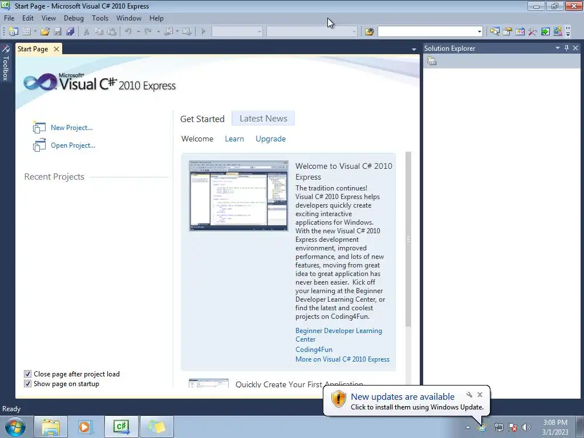Viewport: 584px width, 438px height.
Task: Click the Welcome IDE screenshot thumbnail
Action: 239,196
